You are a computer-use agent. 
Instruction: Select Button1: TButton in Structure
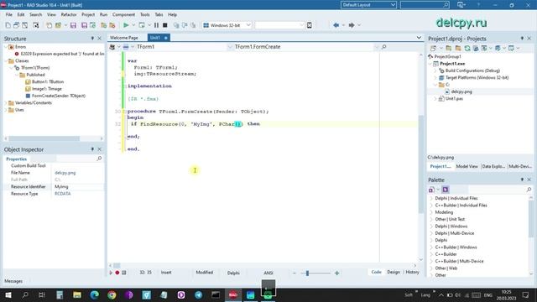(x=48, y=82)
